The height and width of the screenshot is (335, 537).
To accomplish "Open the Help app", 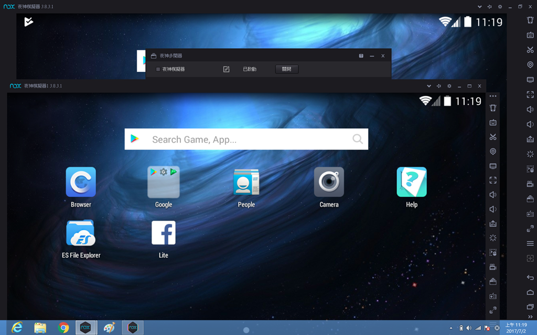I will (412, 182).
